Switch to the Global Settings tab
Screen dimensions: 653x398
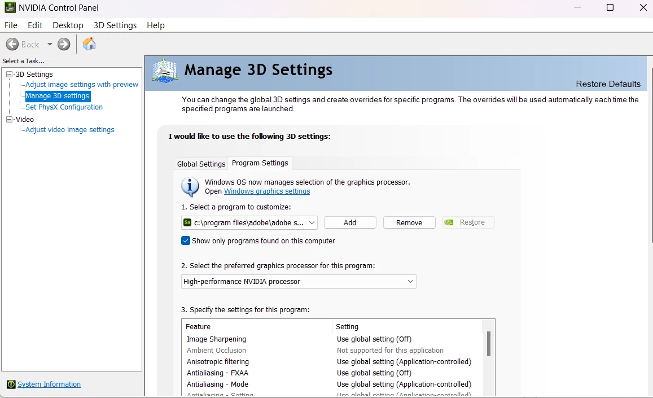(x=201, y=164)
